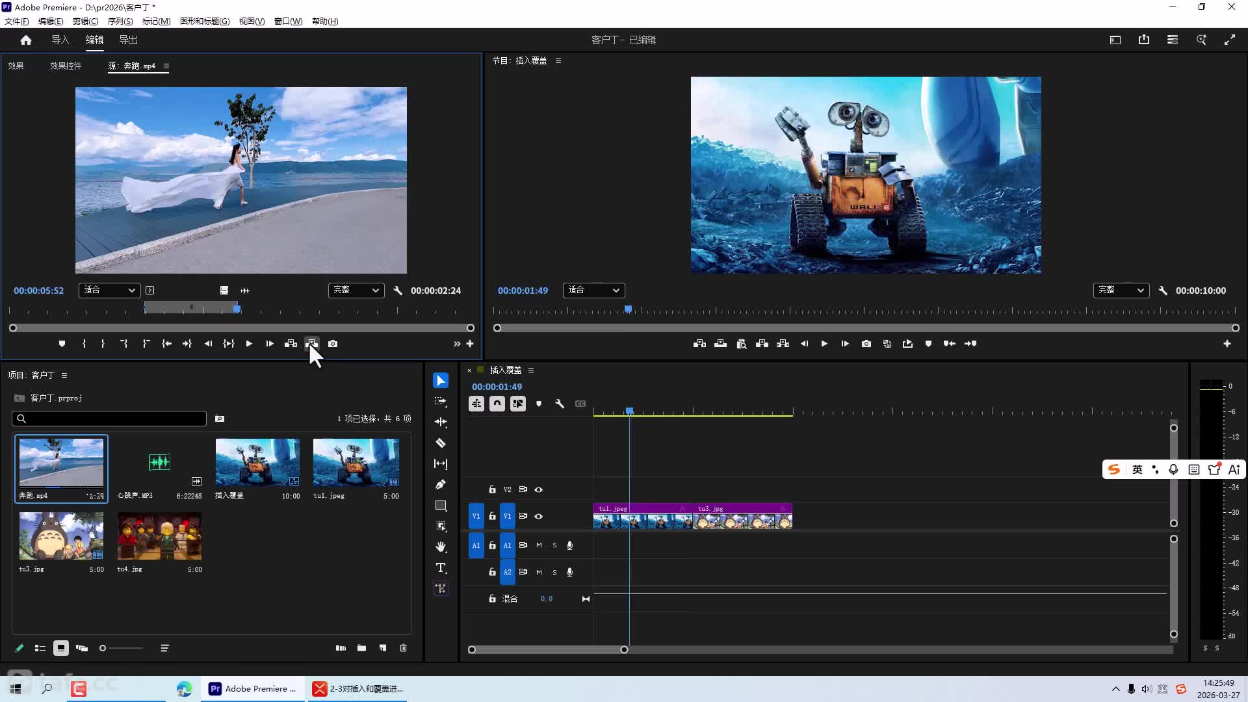
Task: Open the Source monitor wrench settings
Action: coord(398,291)
